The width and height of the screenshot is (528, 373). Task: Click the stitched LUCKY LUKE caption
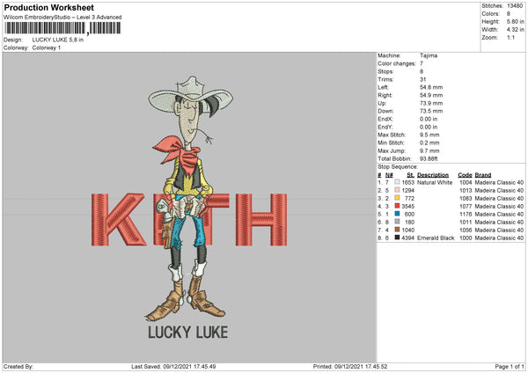[188, 333]
